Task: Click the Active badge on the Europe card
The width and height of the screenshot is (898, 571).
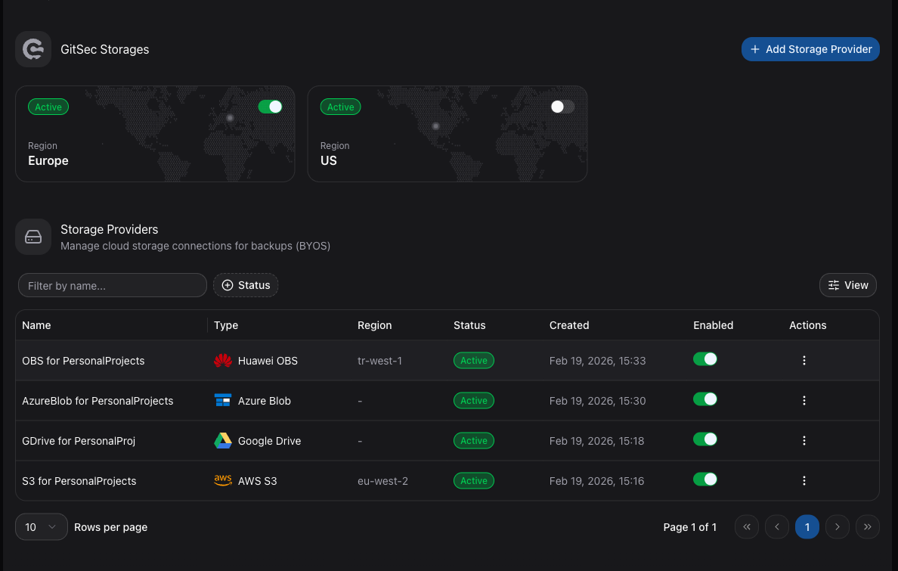Action: 48,107
